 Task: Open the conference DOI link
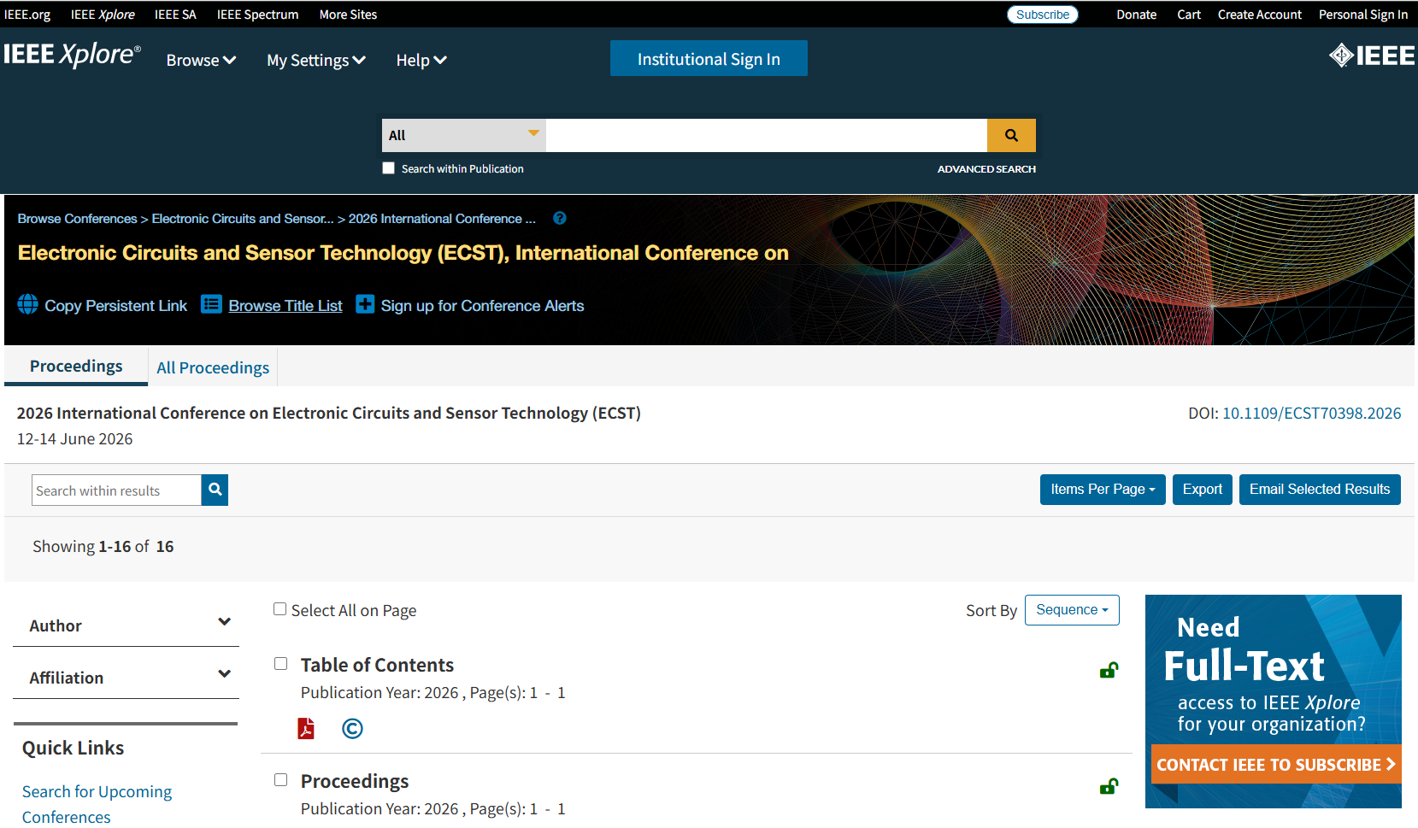[1312, 414]
